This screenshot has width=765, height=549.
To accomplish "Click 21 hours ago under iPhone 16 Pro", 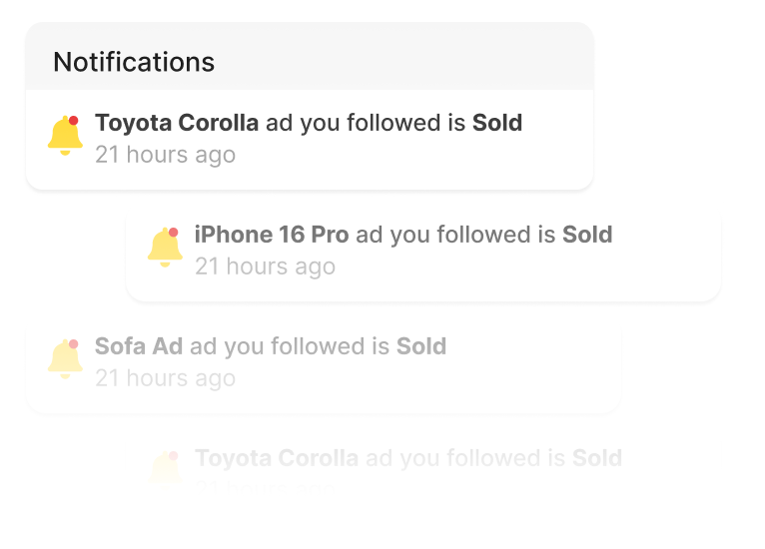I will (x=265, y=267).
